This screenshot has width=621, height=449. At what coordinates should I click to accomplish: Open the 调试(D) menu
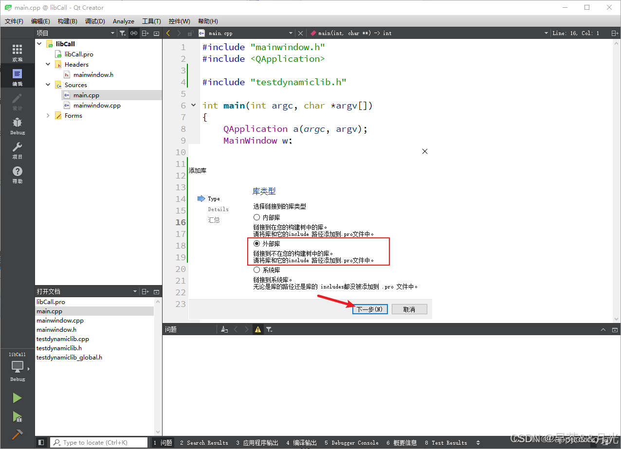[95, 21]
